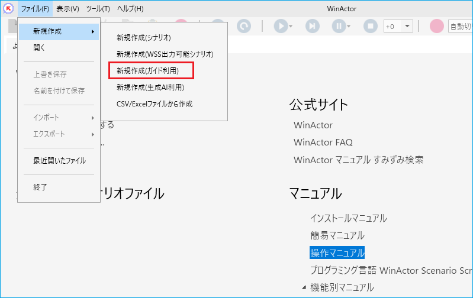Viewport: 473px width, 298px height.
Task: Select 新規作成(WSS出力可能シナリオ)
Action: (164, 54)
